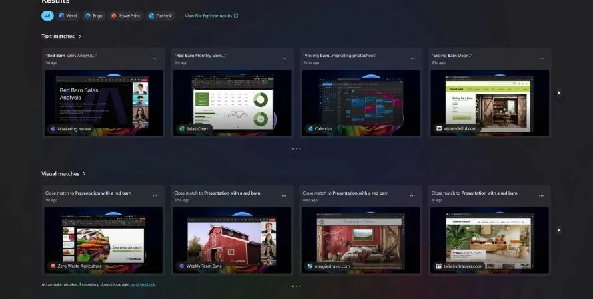Click the send feedback link
The image size is (593, 299).
(x=143, y=284)
